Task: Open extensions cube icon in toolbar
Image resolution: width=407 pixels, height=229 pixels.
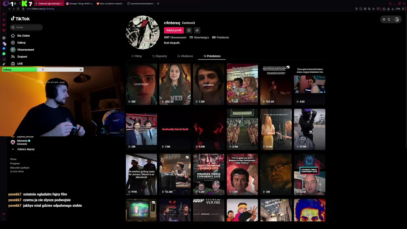Action: [x=384, y=9]
